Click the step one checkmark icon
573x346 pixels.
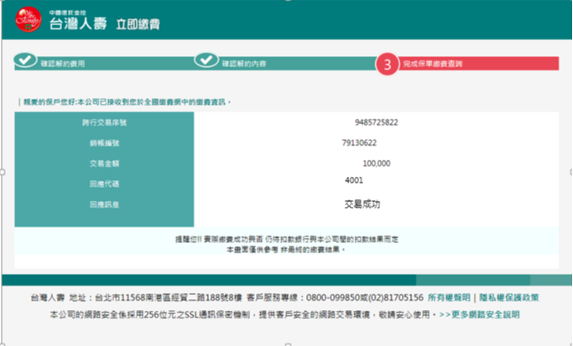click(25, 59)
